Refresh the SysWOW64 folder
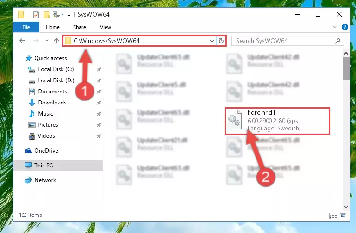The height and width of the screenshot is (233, 356). pos(221,41)
